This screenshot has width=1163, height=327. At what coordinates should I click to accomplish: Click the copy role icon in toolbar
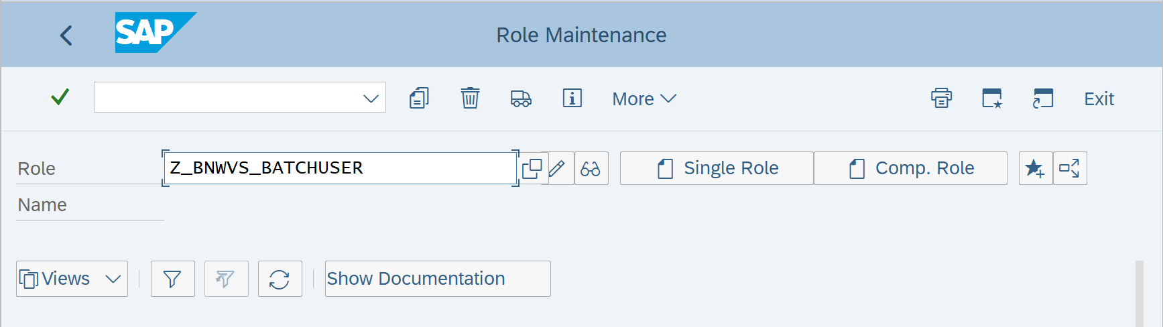(419, 99)
